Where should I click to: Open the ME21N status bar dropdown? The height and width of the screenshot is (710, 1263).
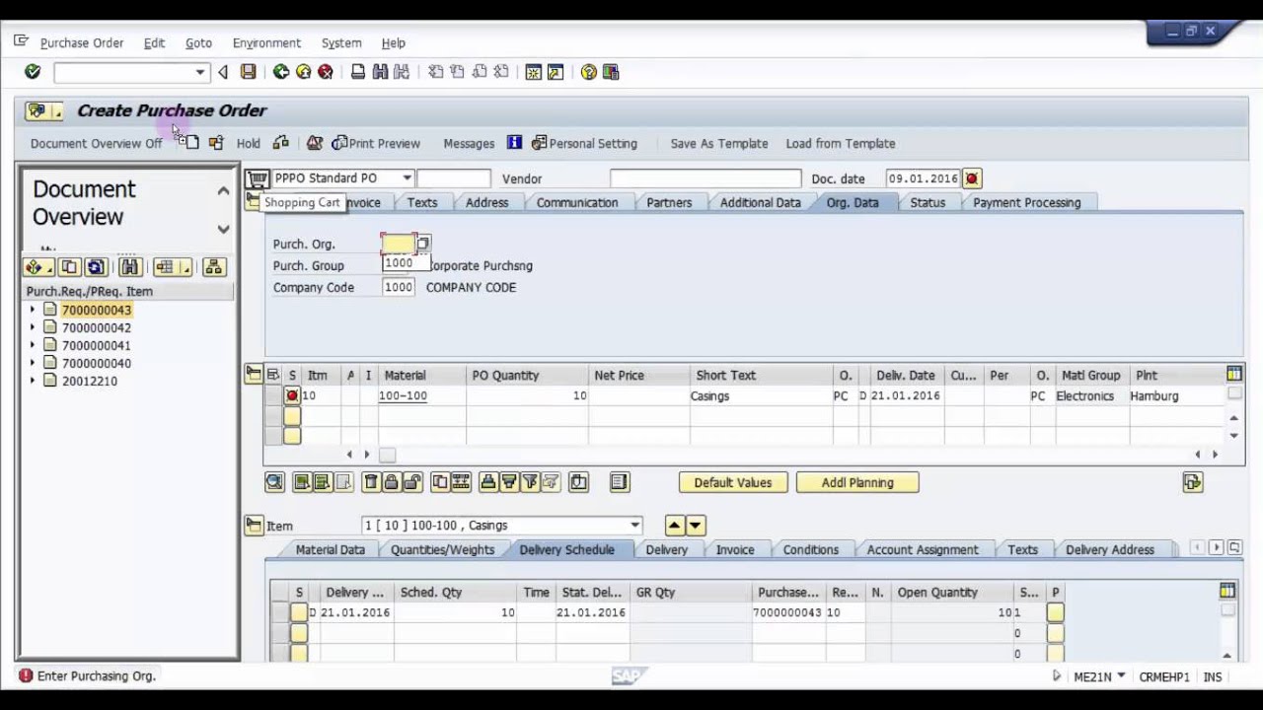point(1121,676)
